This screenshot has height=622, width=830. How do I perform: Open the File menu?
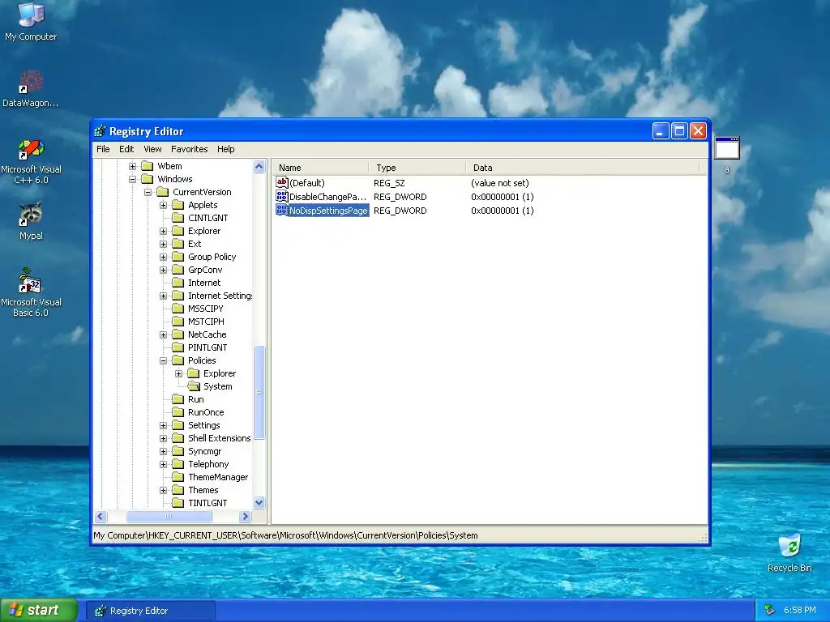coord(103,149)
